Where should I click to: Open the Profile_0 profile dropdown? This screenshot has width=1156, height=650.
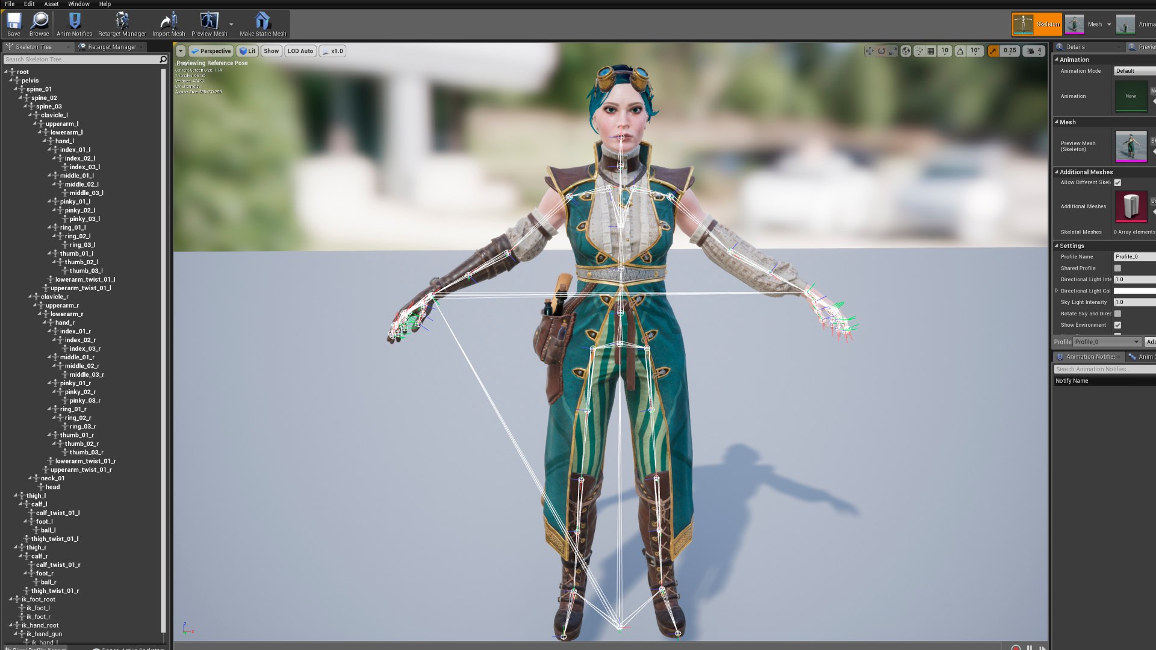(1107, 342)
